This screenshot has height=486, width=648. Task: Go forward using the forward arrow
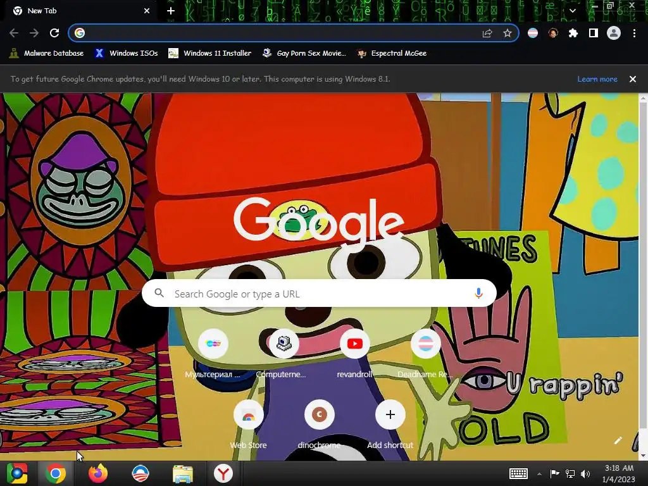click(34, 33)
